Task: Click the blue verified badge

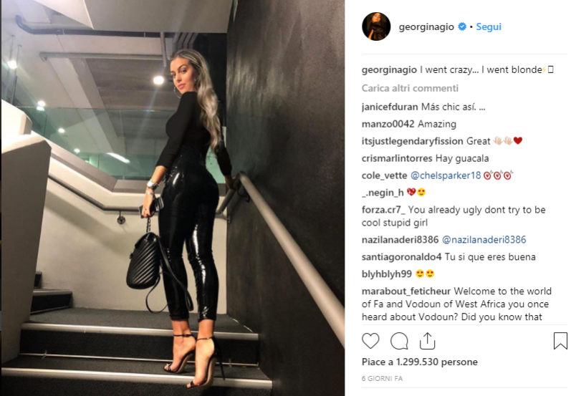Action: pos(462,26)
